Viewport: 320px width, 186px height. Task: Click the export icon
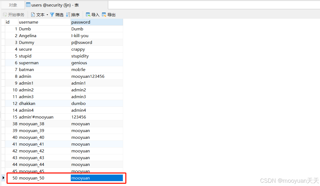tap(104, 15)
